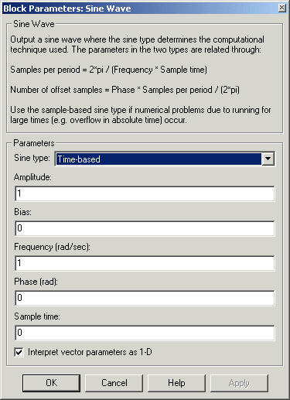Click the greyed-out Apply button
The height and width of the screenshot is (400, 290).
coord(239,383)
